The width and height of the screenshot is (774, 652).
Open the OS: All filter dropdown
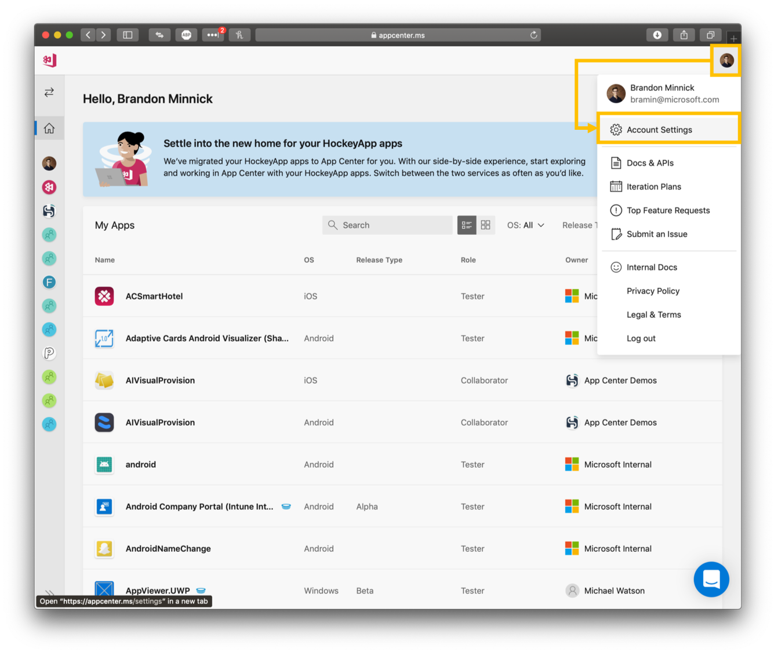coord(526,225)
